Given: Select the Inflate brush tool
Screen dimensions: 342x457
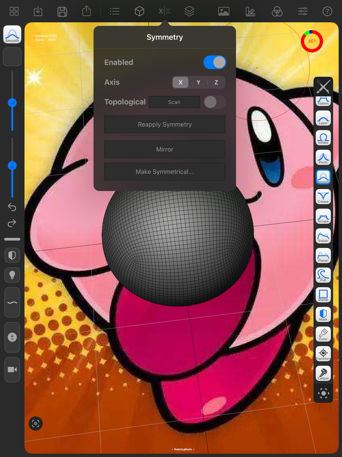Looking at the screenshot, I should coord(323,138).
